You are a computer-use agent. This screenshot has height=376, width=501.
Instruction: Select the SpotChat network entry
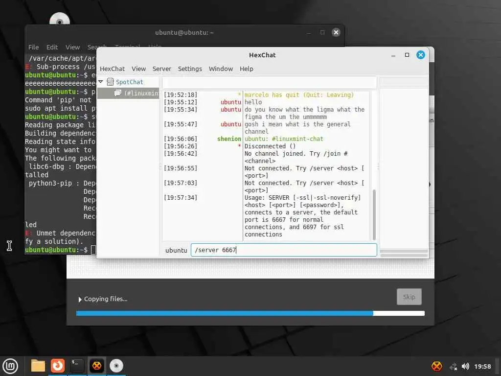point(129,82)
